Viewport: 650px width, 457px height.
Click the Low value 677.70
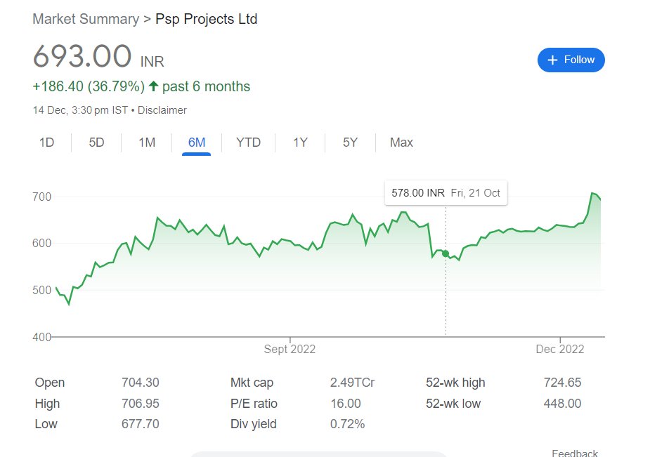[140, 424]
